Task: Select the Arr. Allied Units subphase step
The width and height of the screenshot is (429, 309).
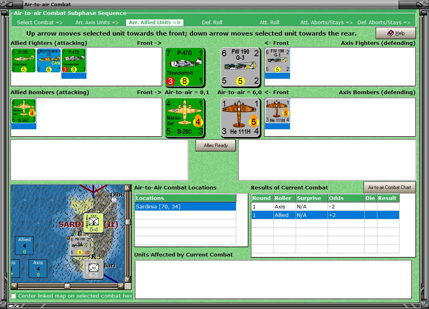Action: point(155,23)
